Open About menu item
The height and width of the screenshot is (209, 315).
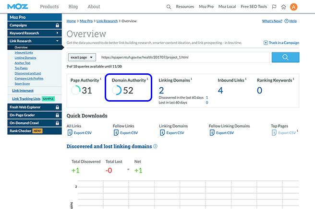[x=94, y=7]
